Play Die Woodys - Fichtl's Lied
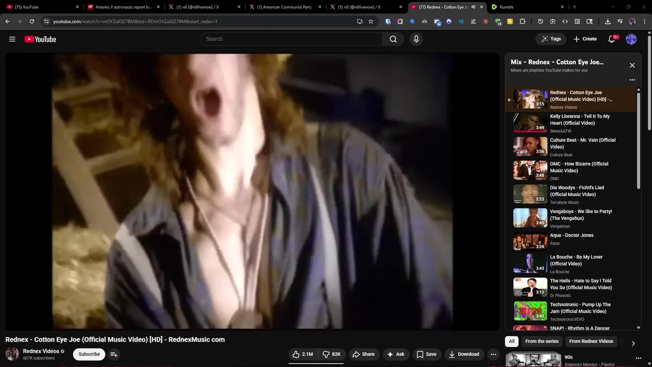This screenshot has width=652, height=367. (x=570, y=195)
